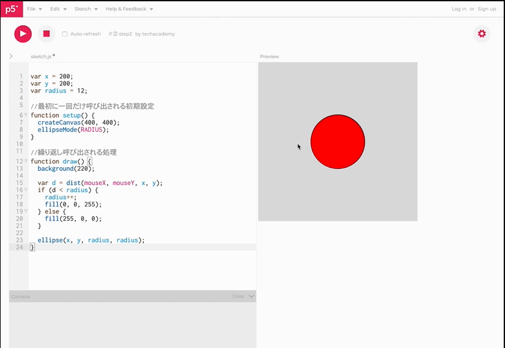Open the File menu
Viewport: 505px width, 348px height.
coord(34,9)
